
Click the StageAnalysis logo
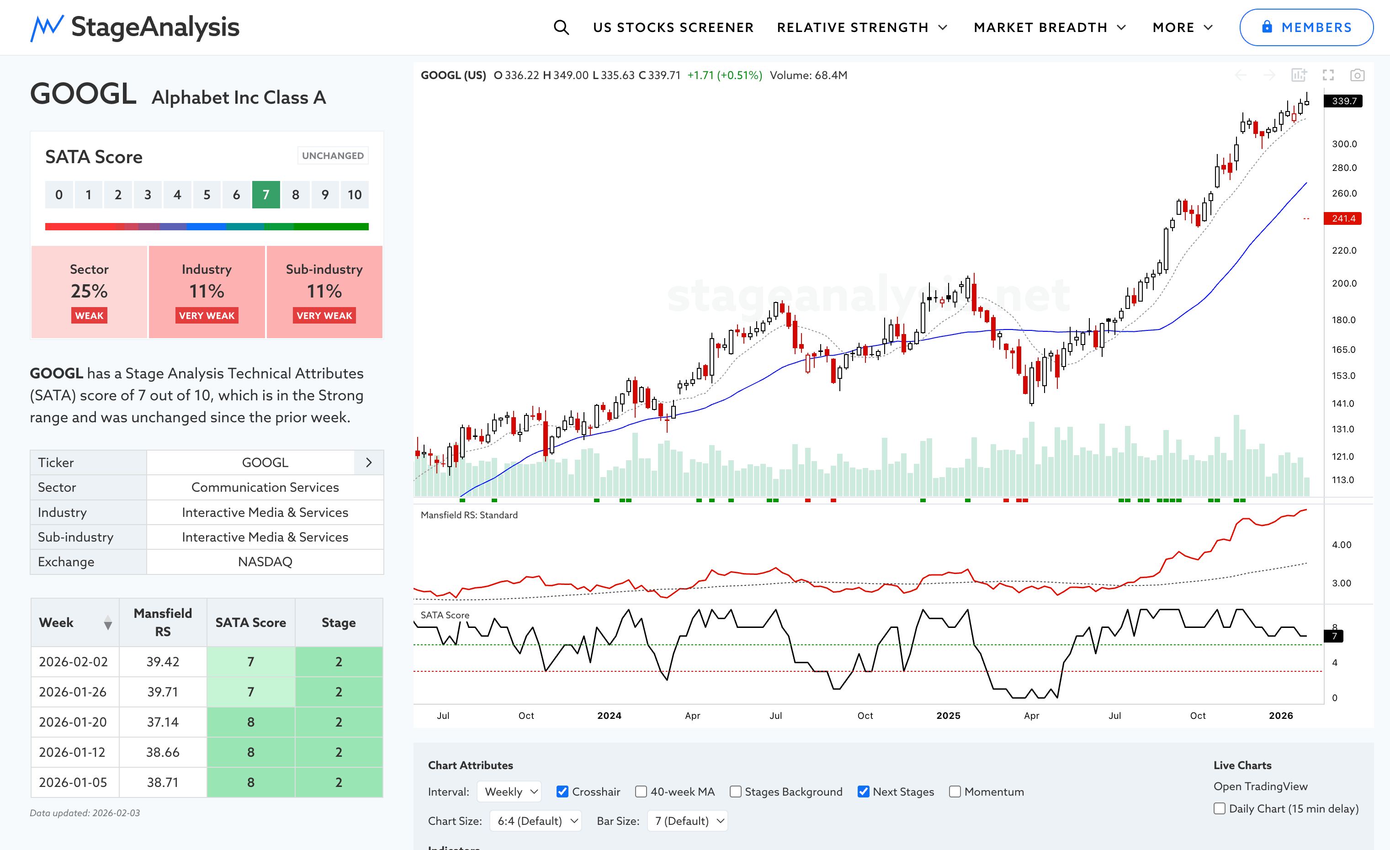(x=135, y=27)
